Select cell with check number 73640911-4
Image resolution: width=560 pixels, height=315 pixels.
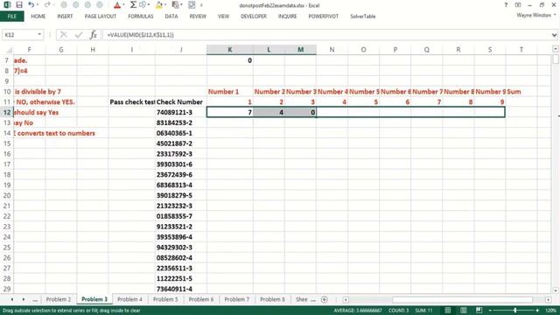click(181, 289)
